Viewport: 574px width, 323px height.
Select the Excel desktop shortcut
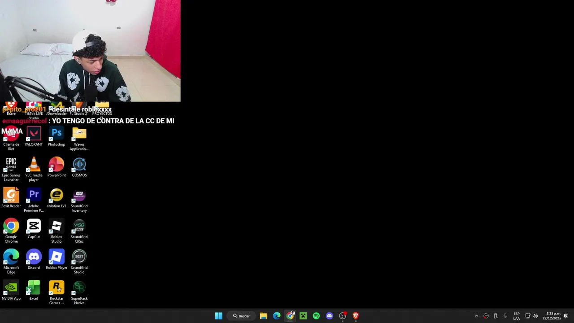click(34, 290)
